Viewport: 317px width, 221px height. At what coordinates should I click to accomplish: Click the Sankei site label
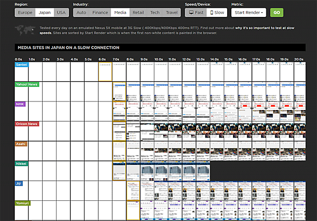22,64
